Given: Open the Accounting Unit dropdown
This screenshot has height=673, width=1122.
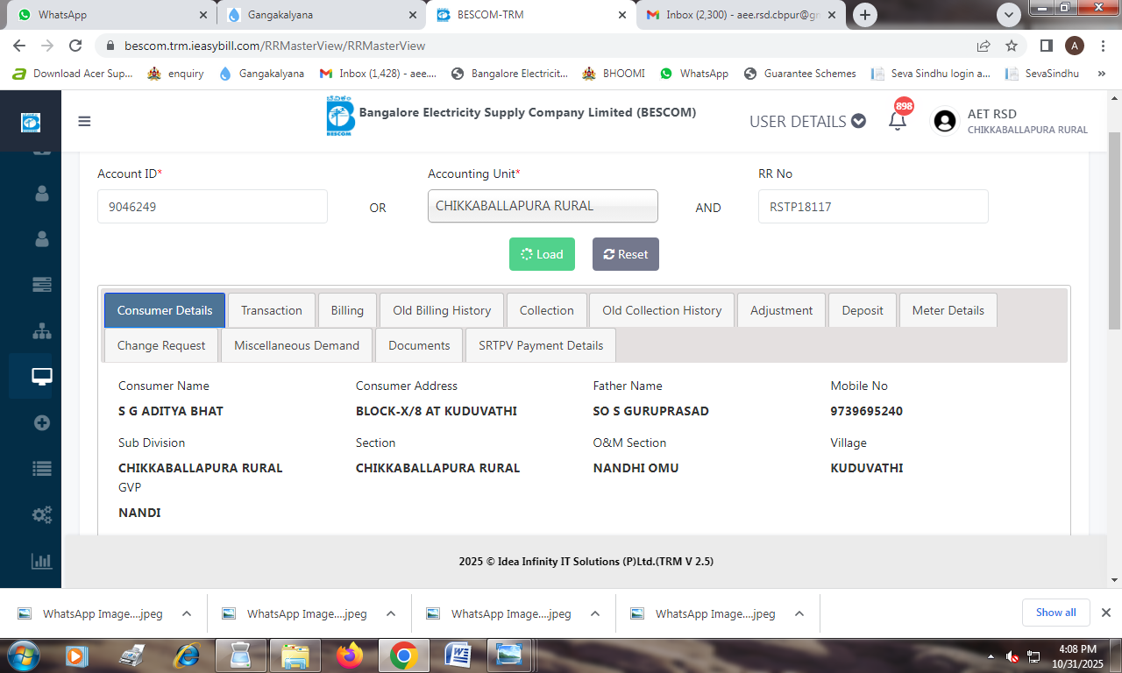Looking at the screenshot, I should tap(543, 207).
